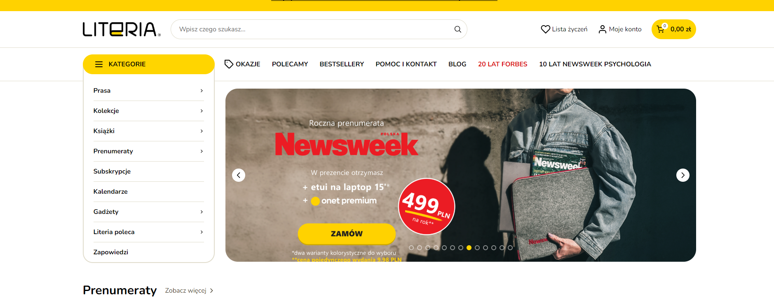The width and height of the screenshot is (774, 305).
Task: Toggle the Kategorie hamburger menu icon
Action: (99, 64)
